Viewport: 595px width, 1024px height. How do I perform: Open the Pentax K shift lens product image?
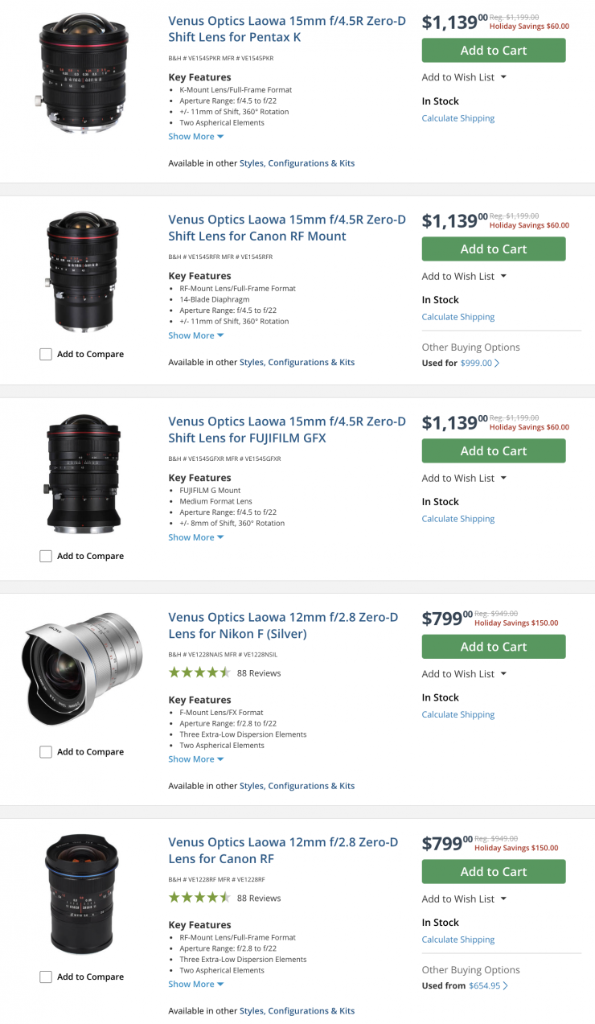pos(83,74)
